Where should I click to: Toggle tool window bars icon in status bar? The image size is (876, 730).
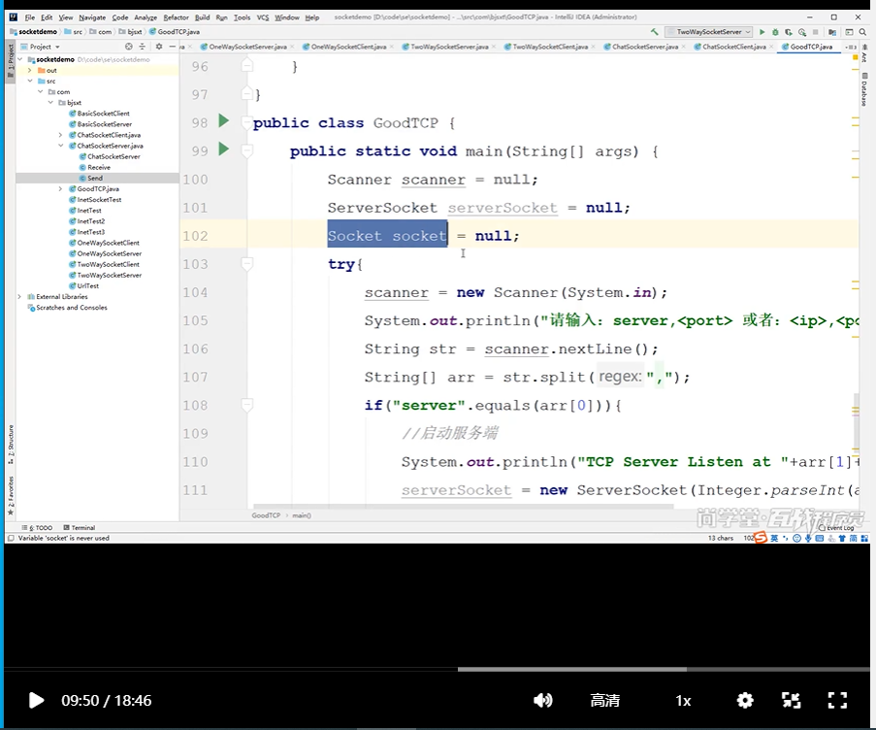tap(11, 538)
